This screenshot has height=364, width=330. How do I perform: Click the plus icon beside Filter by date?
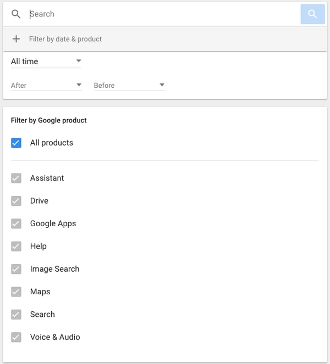pyautogui.click(x=16, y=39)
